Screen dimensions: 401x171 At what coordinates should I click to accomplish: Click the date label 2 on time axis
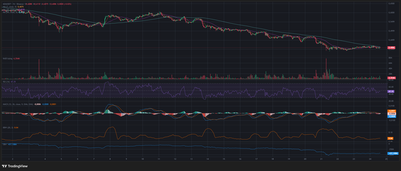click(12, 159)
